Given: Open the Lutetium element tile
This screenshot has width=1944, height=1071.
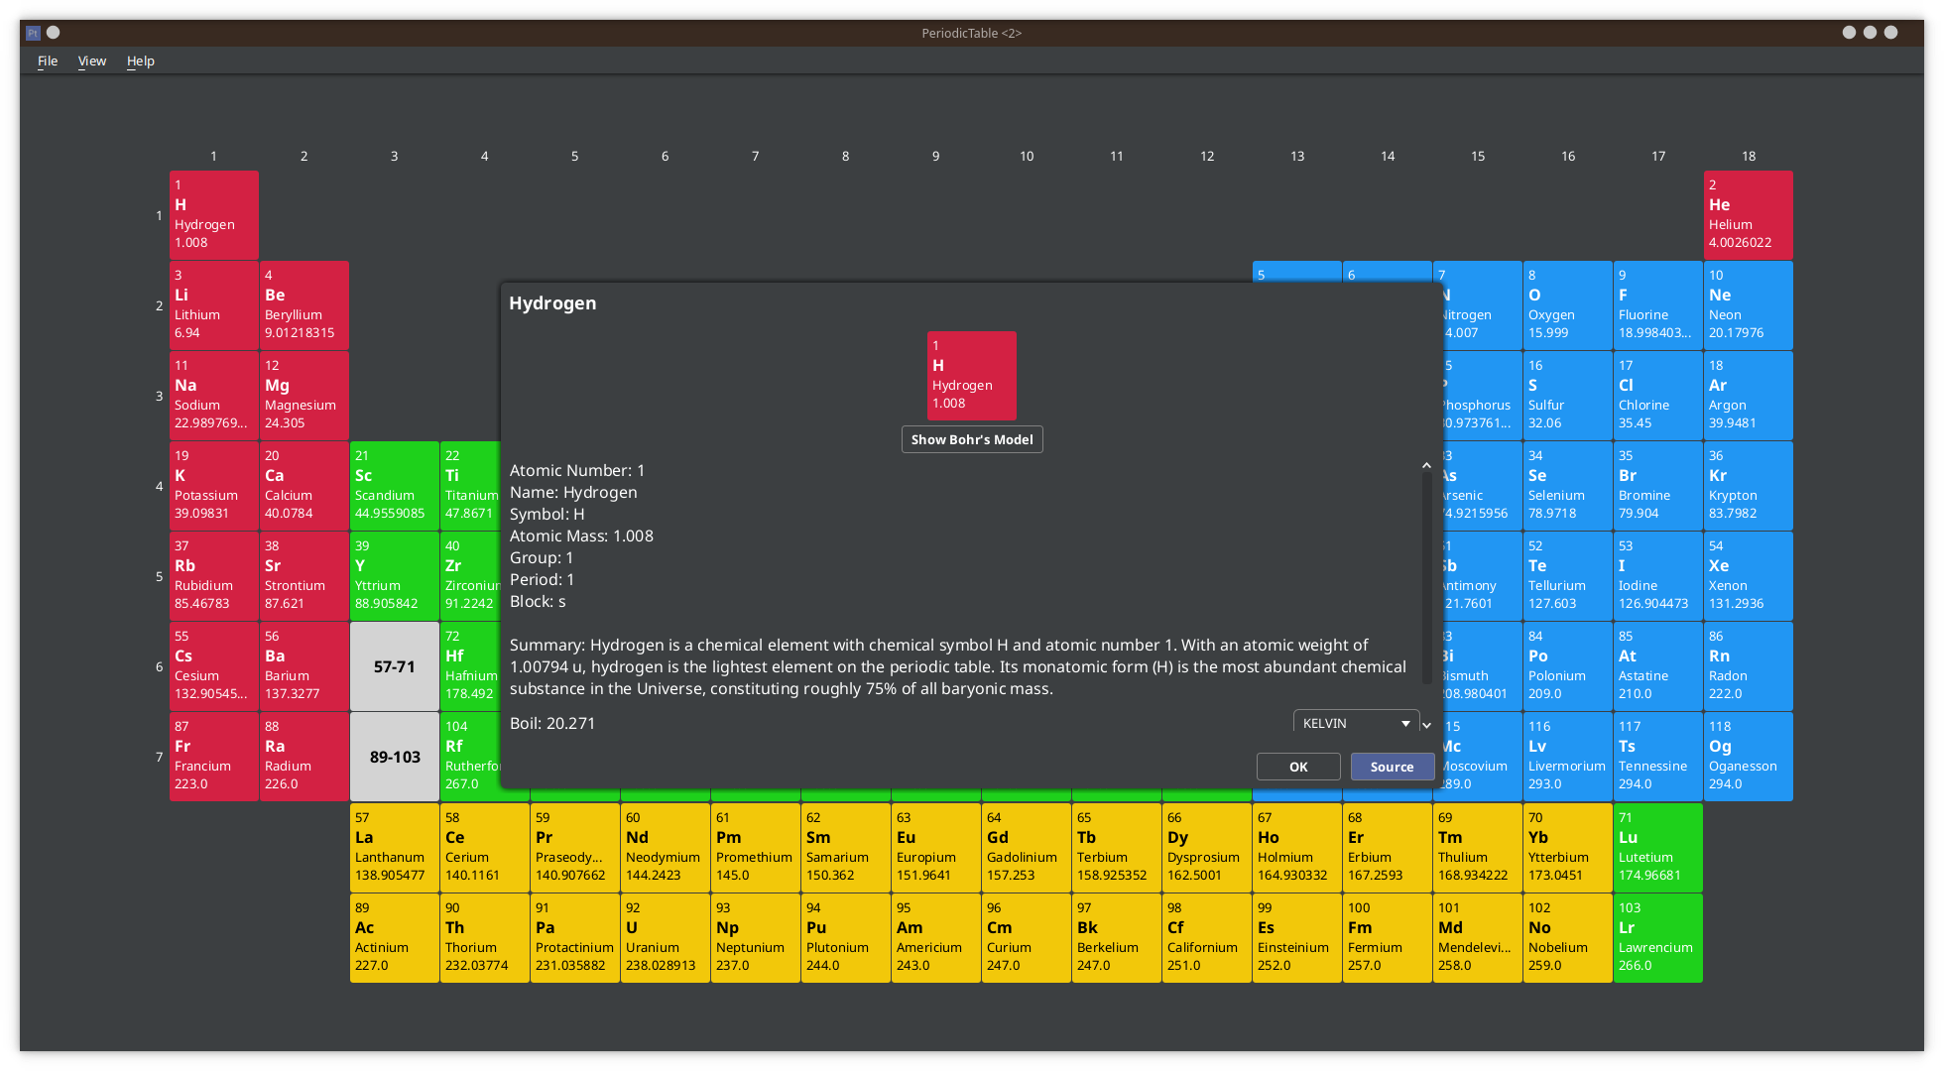Looking at the screenshot, I should (x=1657, y=847).
